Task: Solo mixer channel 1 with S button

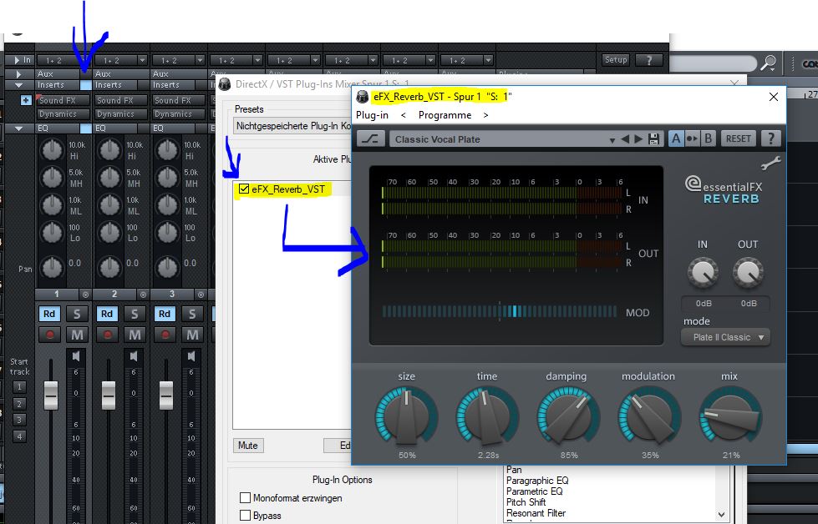Action: coord(77,314)
